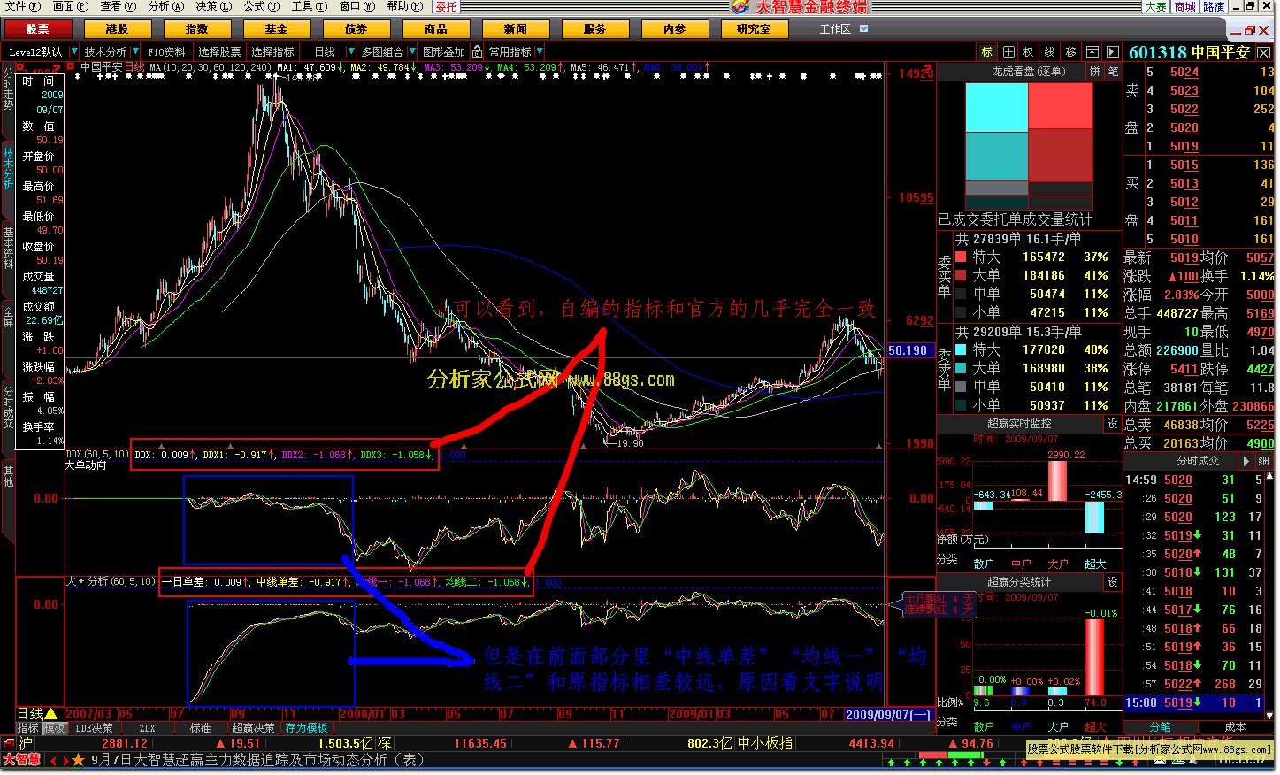Click the 笔 tick view button
Viewport: 1280px width, 775px height.
click(1113, 72)
